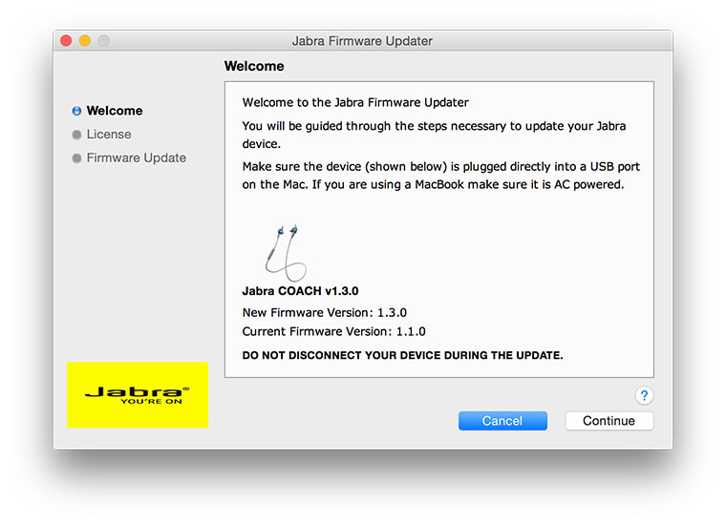Click the 'DO NOT DISCONNECT YOUR DEVICE' warning
The image size is (726, 525).
coord(403,355)
